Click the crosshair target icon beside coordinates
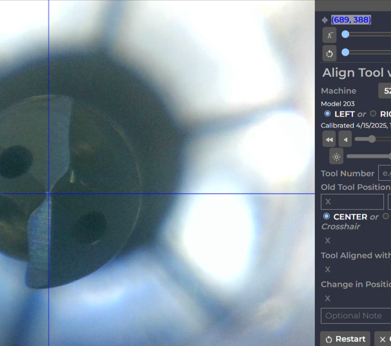 pyautogui.click(x=325, y=20)
